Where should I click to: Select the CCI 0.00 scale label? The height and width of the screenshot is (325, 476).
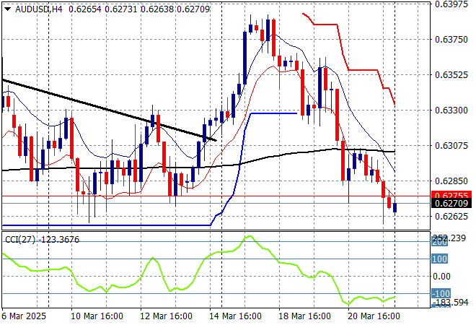pos(441,277)
